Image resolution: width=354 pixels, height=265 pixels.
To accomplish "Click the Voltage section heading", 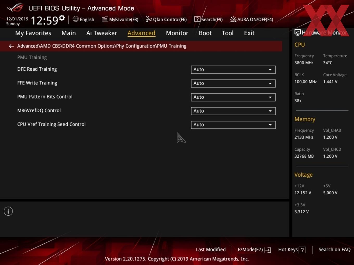I will tap(304, 175).
